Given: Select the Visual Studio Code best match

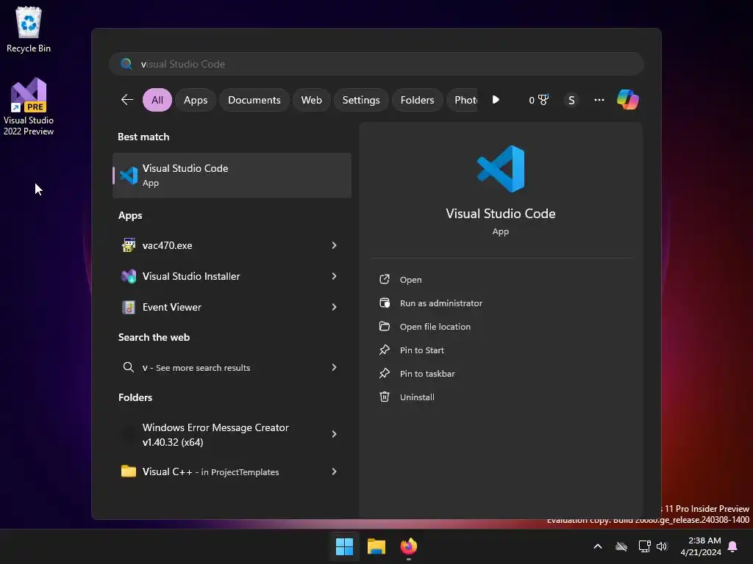Looking at the screenshot, I should point(232,176).
